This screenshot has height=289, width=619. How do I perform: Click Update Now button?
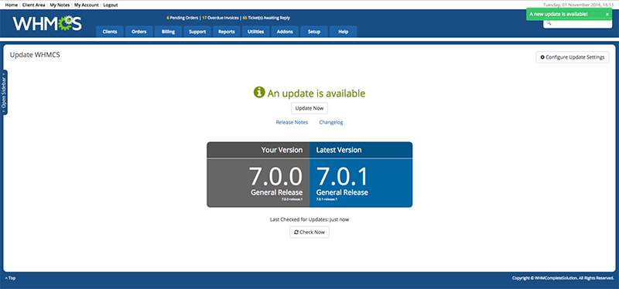309,108
